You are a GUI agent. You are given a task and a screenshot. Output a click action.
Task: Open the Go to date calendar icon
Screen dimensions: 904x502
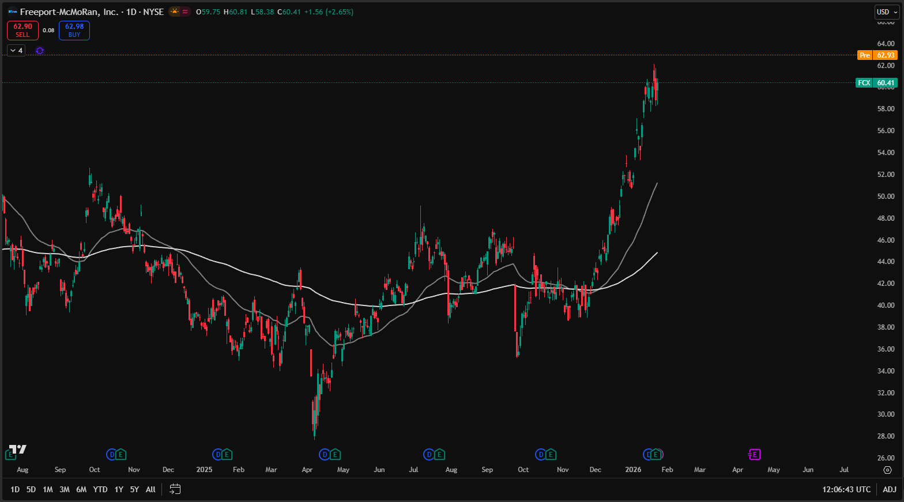(175, 489)
